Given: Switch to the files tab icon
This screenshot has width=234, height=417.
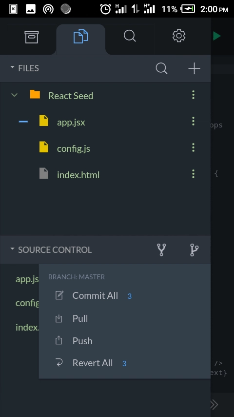Looking at the screenshot, I should (81, 37).
